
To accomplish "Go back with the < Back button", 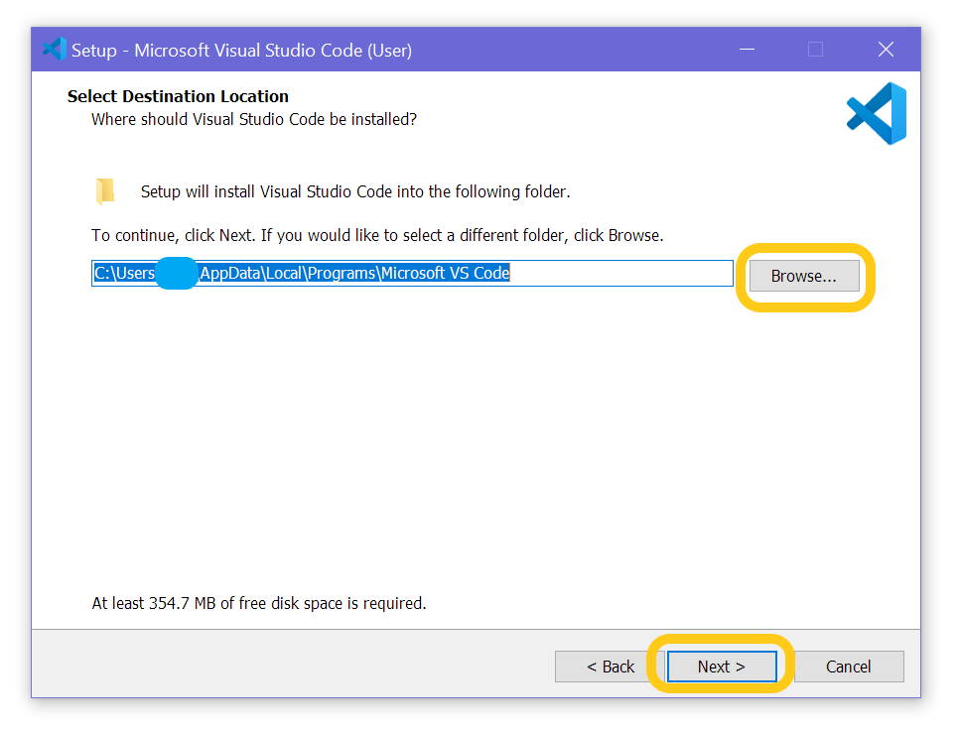I will point(610,667).
